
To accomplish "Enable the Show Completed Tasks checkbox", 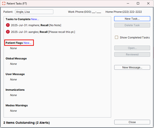I will [x=116, y=37].
